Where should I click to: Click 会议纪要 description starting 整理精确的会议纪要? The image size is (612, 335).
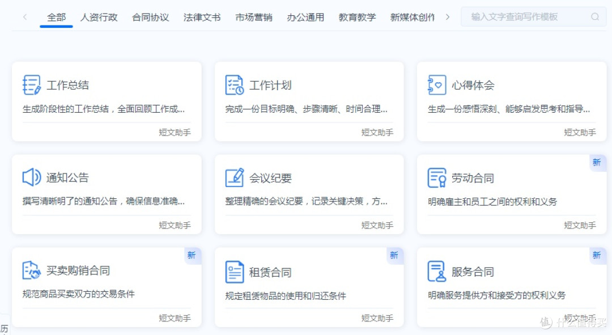pyautogui.click(x=307, y=201)
